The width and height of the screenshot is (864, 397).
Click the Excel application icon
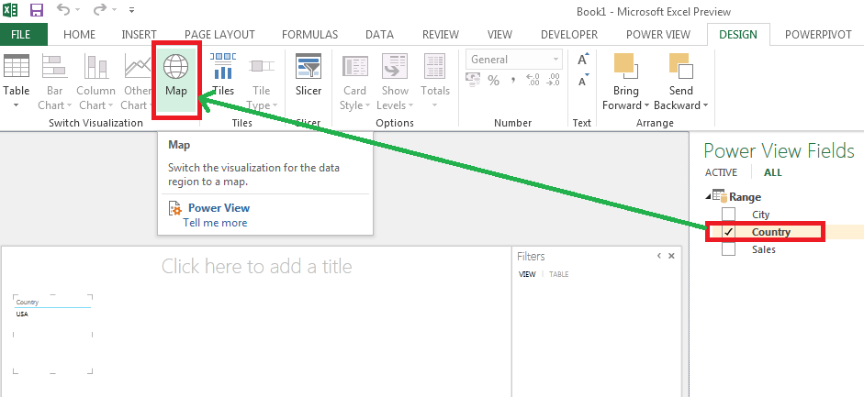(x=10, y=10)
